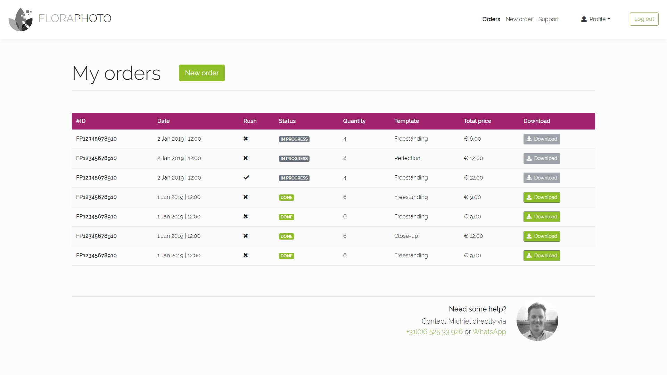Click the Download column header
The width and height of the screenshot is (667, 375).
[537, 121]
